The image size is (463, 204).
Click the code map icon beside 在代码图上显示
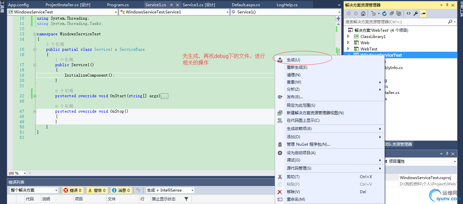(280, 121)
